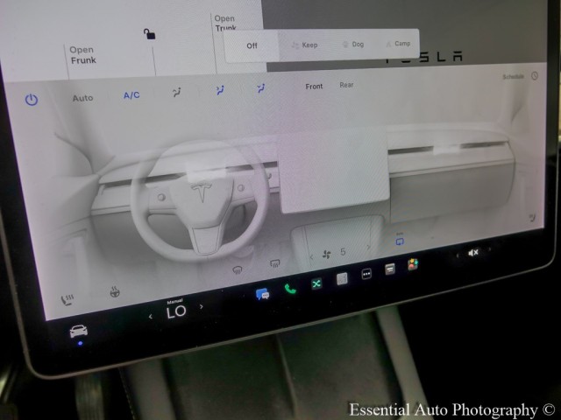The width and height of the screenshot is (561, 420).
Task: Enable the front windshield defrost icon
Action: pyautogui.click(x=238, y=270)
